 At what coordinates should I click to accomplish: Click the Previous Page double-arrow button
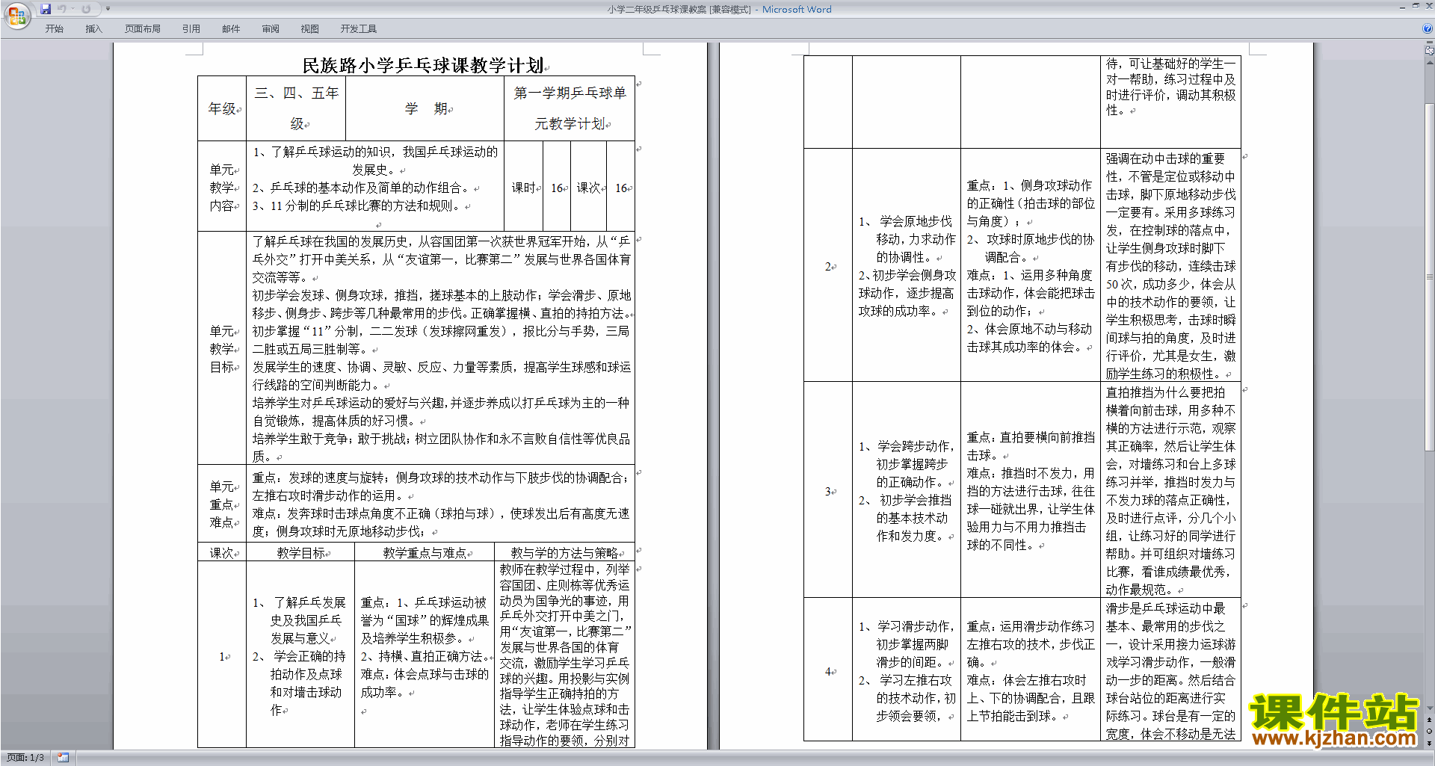(1430, 719)
